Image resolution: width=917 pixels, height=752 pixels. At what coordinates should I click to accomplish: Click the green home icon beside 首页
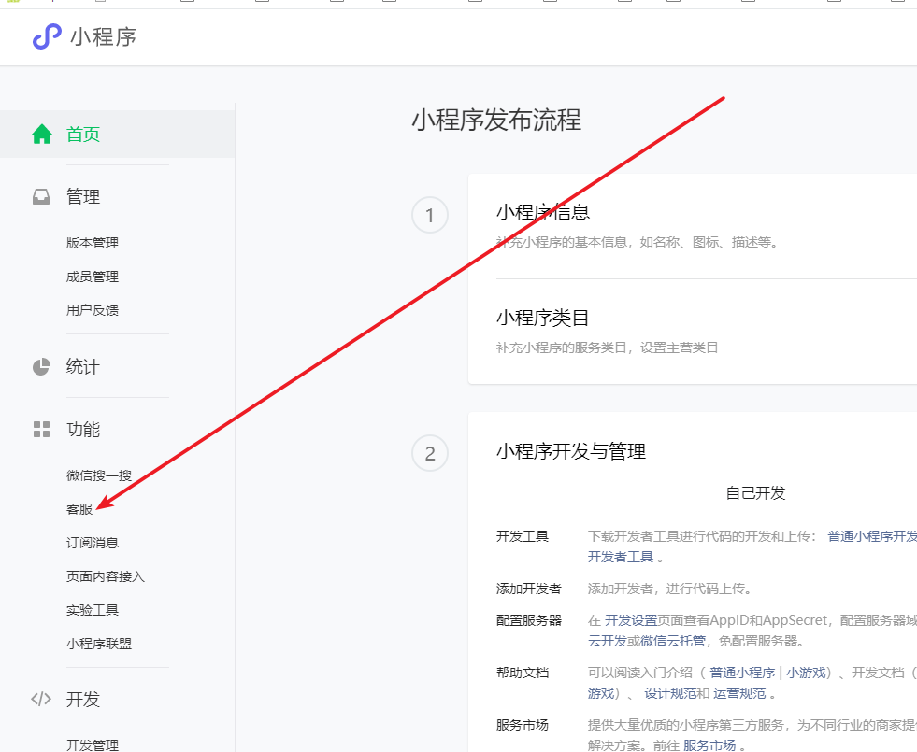point(42,134)
